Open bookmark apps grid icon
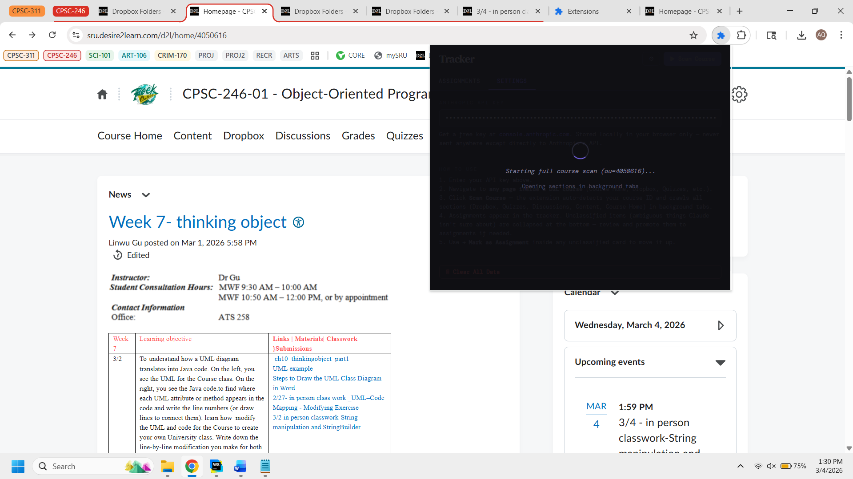Screen dimensions: 853x479 click(315, 55)
